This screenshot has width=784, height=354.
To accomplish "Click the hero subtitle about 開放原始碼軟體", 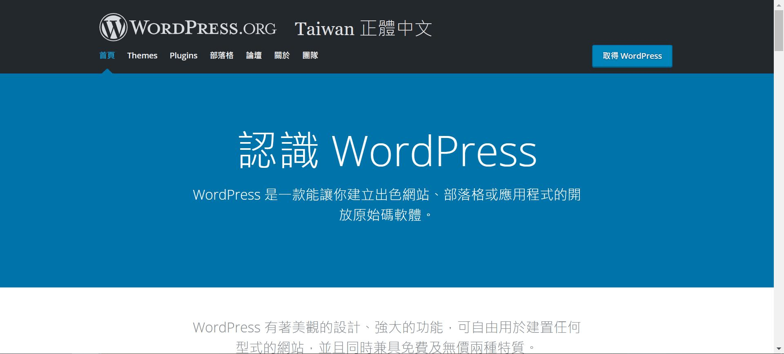I will point(386,205).
